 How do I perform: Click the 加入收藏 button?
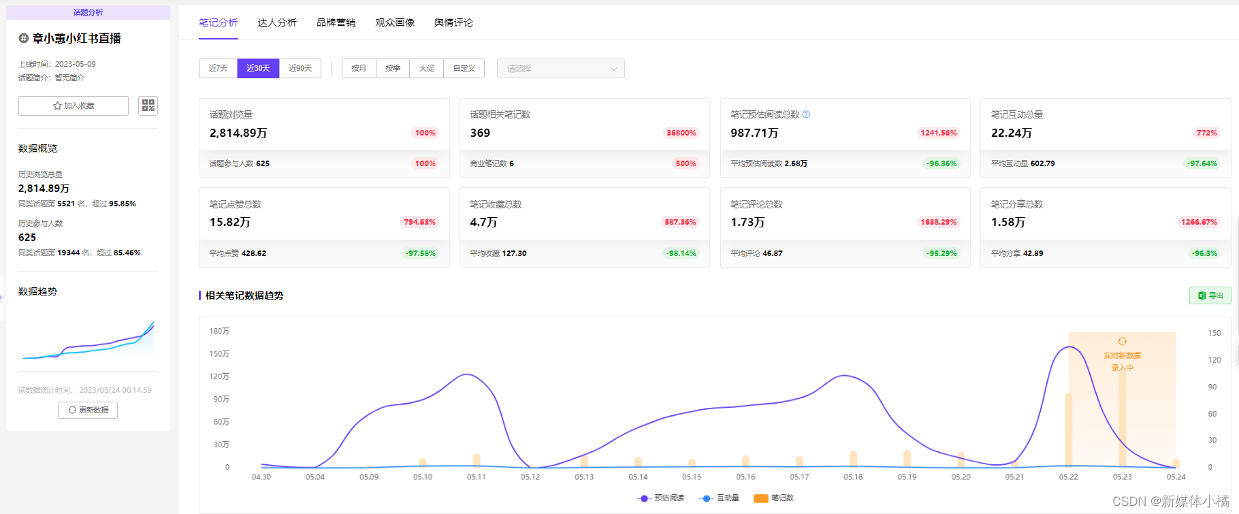pos(74,106)
